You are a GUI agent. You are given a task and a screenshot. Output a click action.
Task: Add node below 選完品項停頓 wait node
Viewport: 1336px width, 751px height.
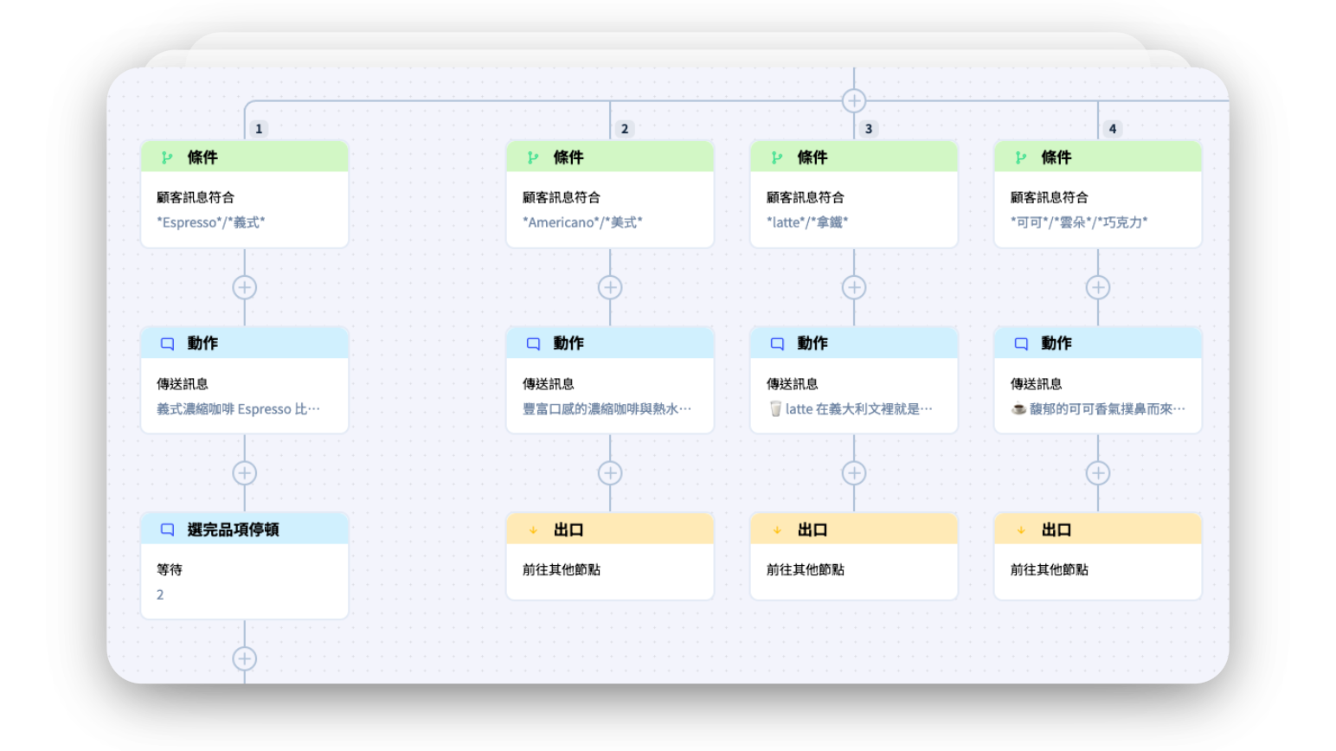pyautogui.click(x=245, y=658)
